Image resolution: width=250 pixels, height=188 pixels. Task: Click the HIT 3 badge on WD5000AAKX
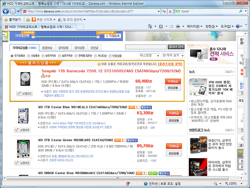pyautogui.click(x=141, y=173)
